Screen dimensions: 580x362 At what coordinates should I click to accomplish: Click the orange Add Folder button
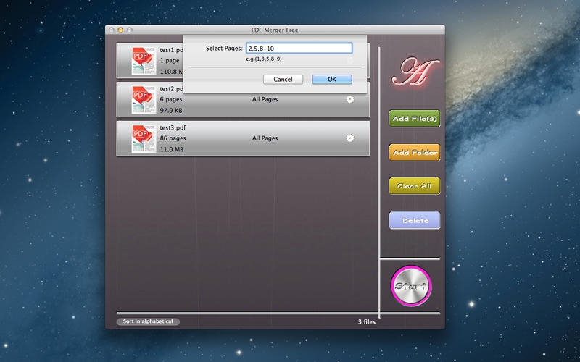coord(414,153)
